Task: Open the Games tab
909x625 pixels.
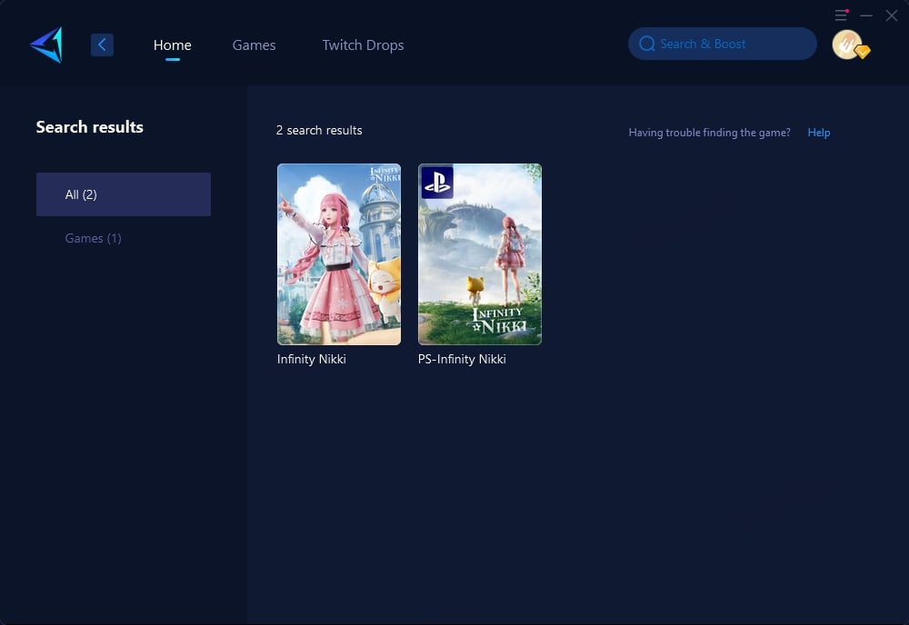Action: click(x=254, y=45)
